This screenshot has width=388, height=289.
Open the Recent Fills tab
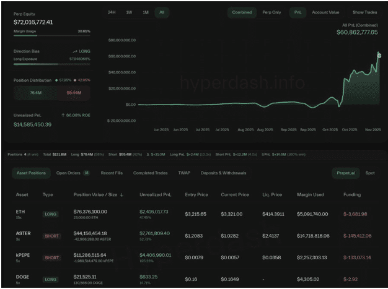pos(112,173)
